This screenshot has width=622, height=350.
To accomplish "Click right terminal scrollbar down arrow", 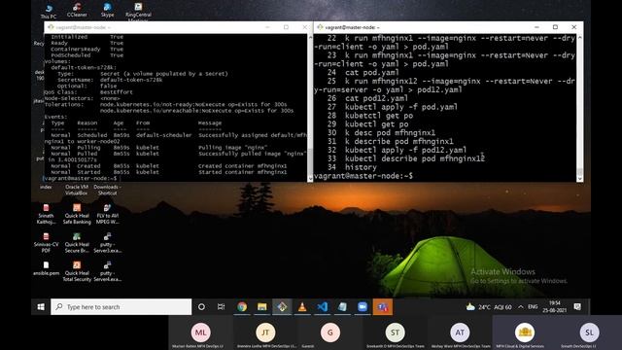I will tap(579, 179).
